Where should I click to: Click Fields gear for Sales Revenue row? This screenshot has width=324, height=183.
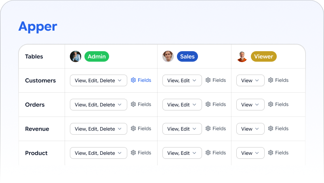click(215, 129)
